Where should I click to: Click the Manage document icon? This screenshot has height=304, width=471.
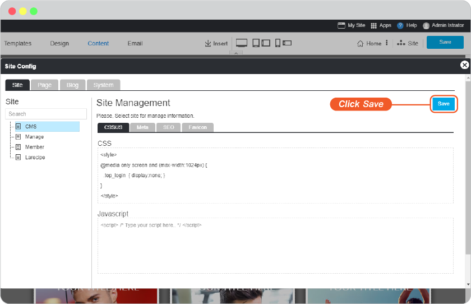pyautogui.click(x=19, y=137)
